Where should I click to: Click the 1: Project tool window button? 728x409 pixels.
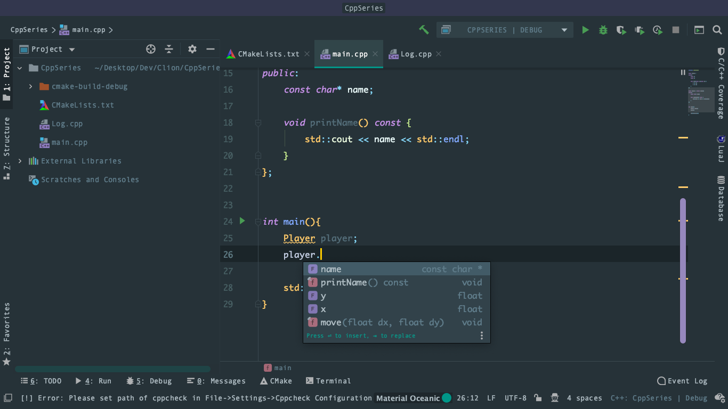coord(6,74)
